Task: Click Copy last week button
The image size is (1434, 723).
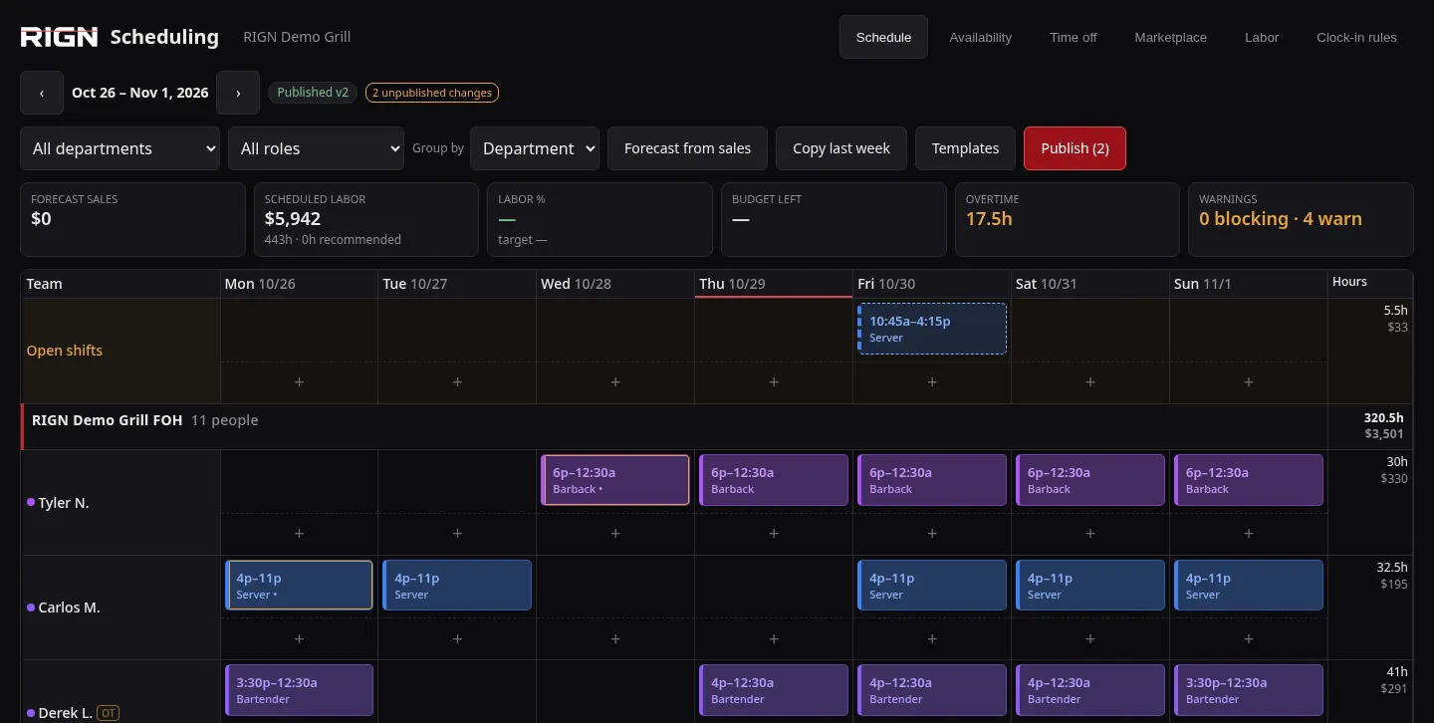Action: [841, 148]
